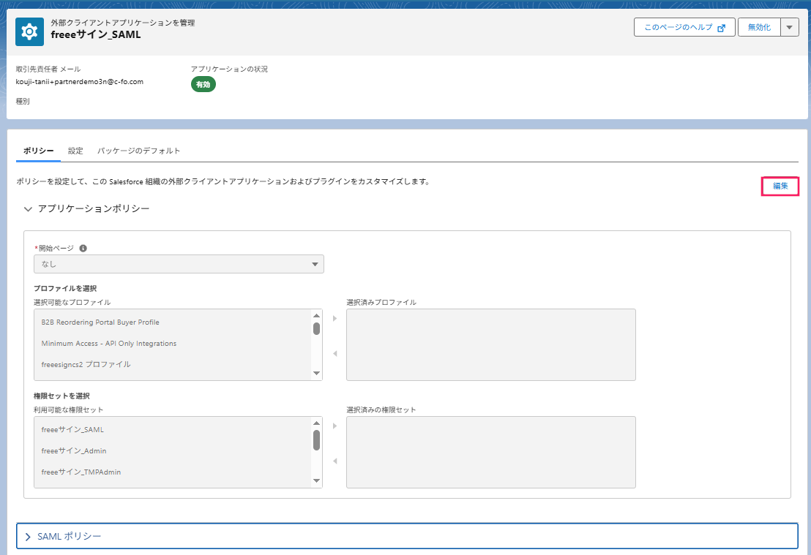
Task: Click the 編集 button
Action: [780, 186]
